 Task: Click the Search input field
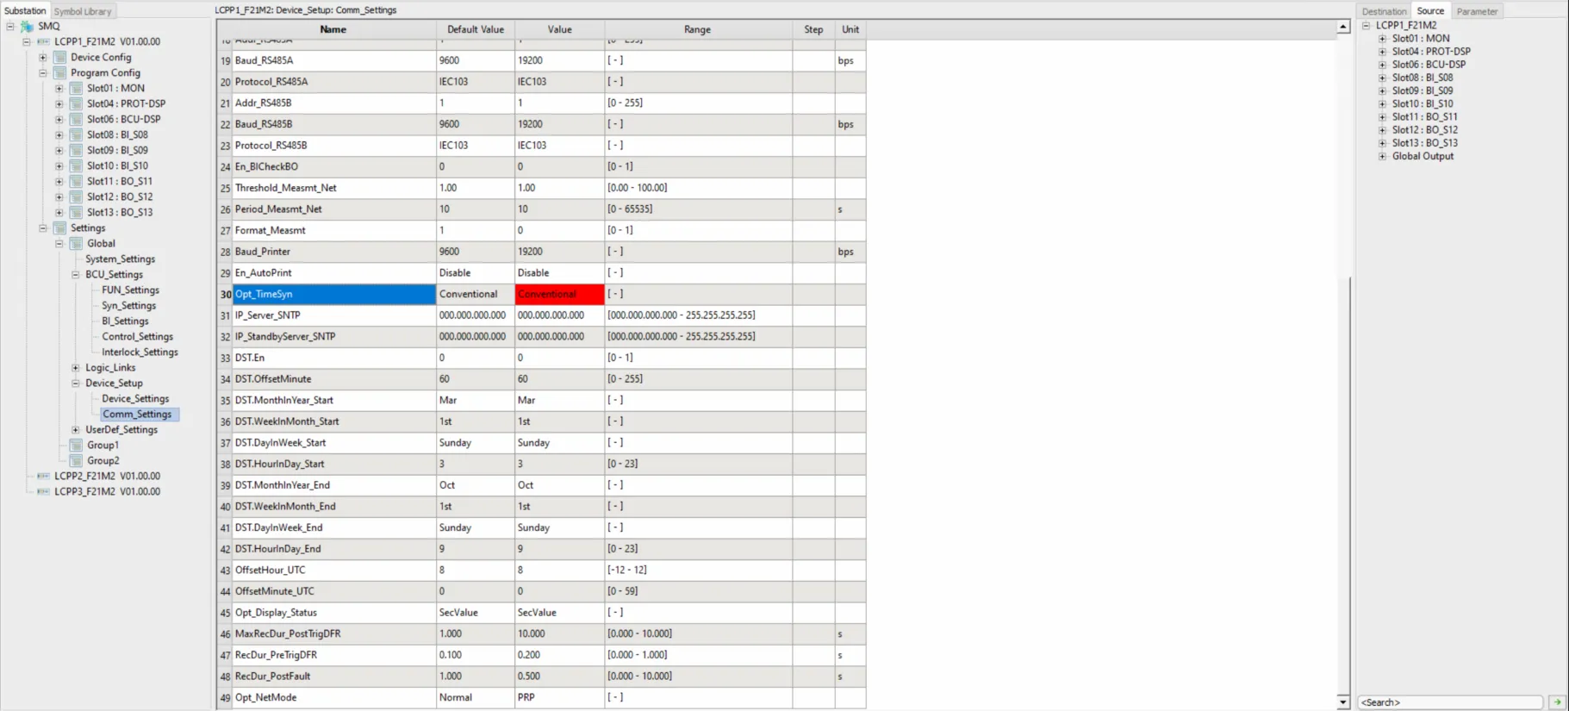pyautogui.click(x=1450, y=702)
